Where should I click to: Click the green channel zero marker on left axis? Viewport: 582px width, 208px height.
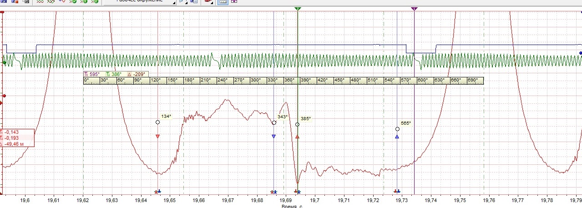click(x=4, y=63)
